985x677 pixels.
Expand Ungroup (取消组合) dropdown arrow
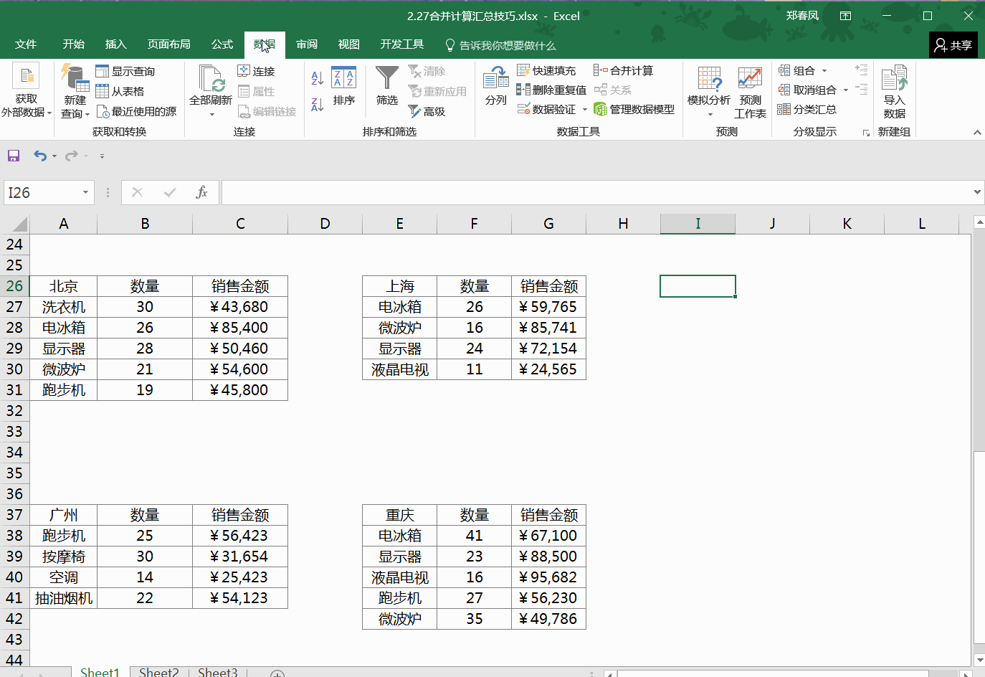(x=846, y=90)
